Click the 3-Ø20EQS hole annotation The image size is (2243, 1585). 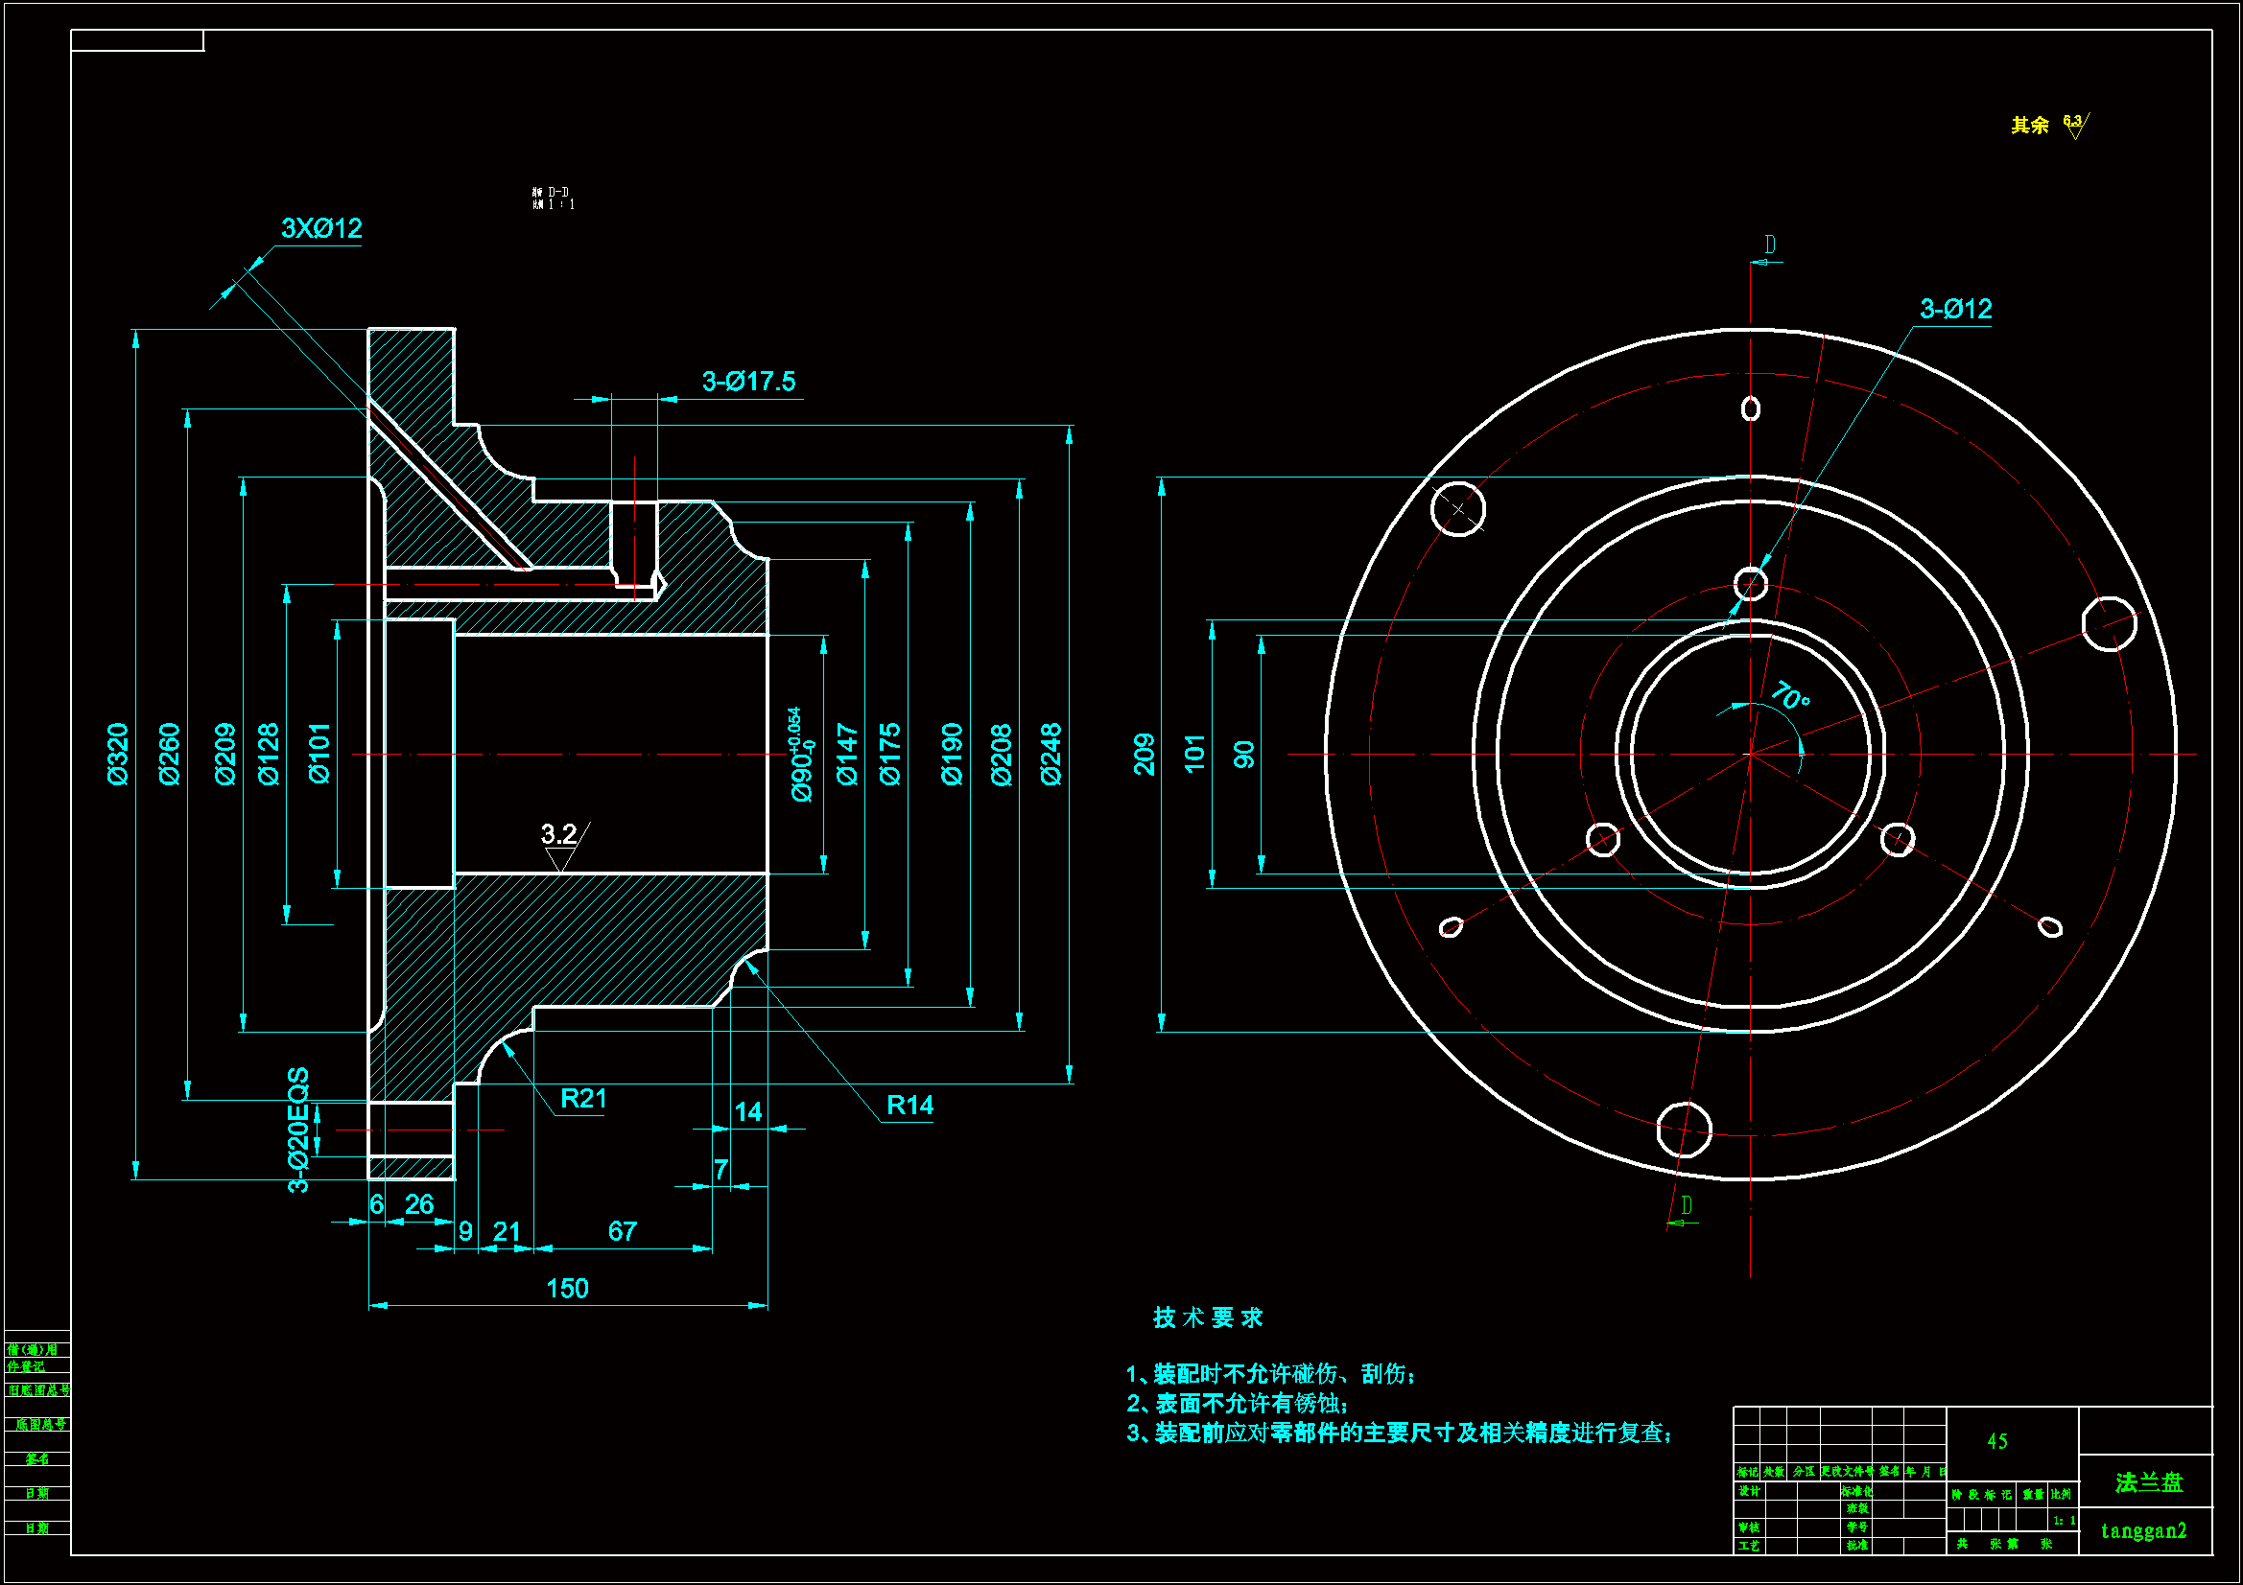(298, 1129)
